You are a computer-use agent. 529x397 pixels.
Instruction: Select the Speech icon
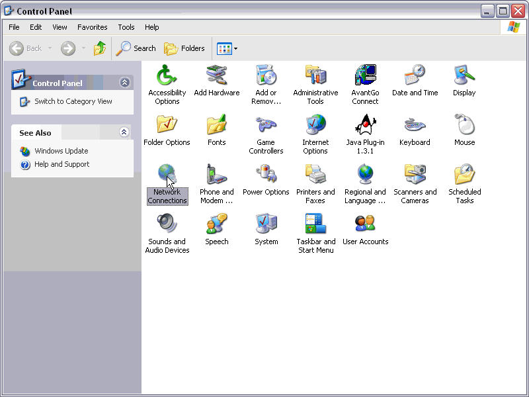(x=217, y=224)
